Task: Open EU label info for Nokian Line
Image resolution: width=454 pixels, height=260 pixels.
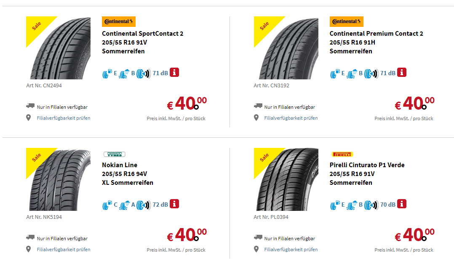Action: pyautogui.click(x=174, y=204)
